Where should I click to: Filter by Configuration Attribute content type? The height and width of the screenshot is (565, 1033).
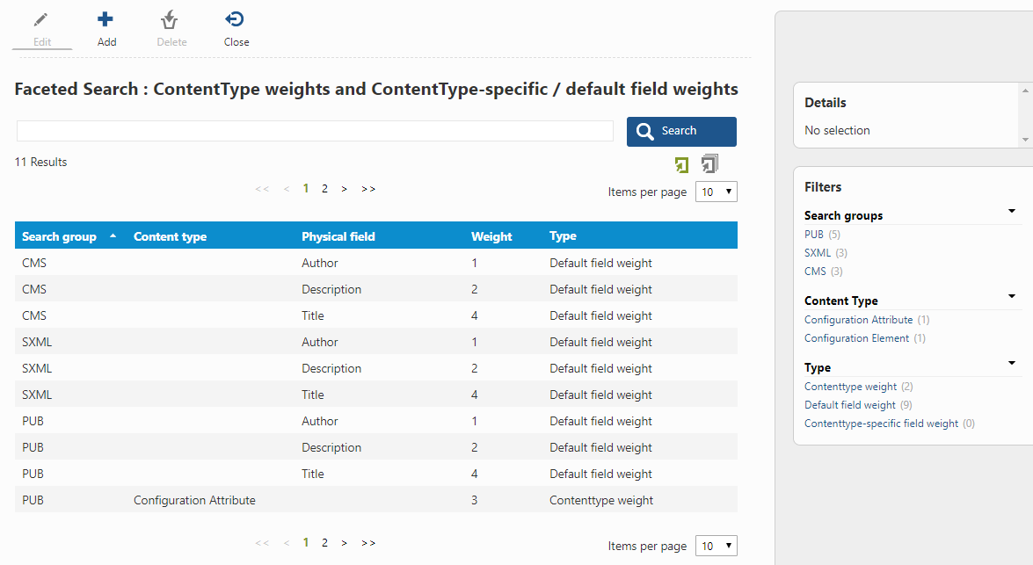click(x=858, y=319)
